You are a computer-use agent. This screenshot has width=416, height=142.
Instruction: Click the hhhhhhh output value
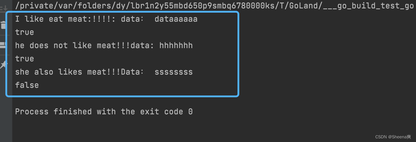coord(176,45)
